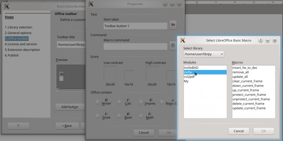Go to step 1 Library selection
The height and width of the screenshot is (141, 283).
[x=18, y=27]
